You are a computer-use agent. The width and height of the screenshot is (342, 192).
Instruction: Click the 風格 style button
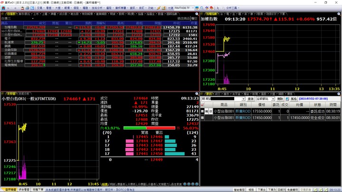[x=294, y=99]
